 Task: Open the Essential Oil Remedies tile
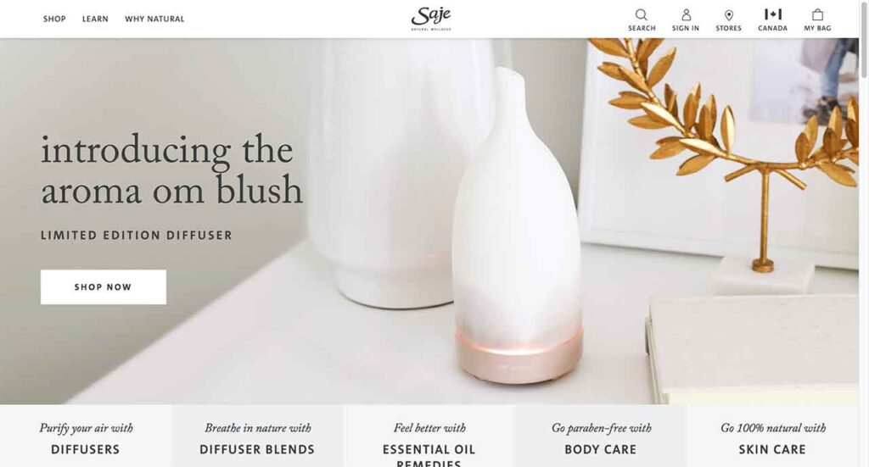[x=429, y=436]
